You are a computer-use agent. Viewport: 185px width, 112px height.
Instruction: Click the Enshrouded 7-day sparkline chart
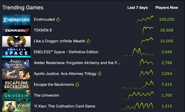coord(145,19)
